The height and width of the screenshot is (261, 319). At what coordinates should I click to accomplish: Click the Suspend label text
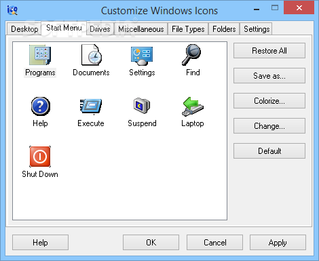coord(142,123)
